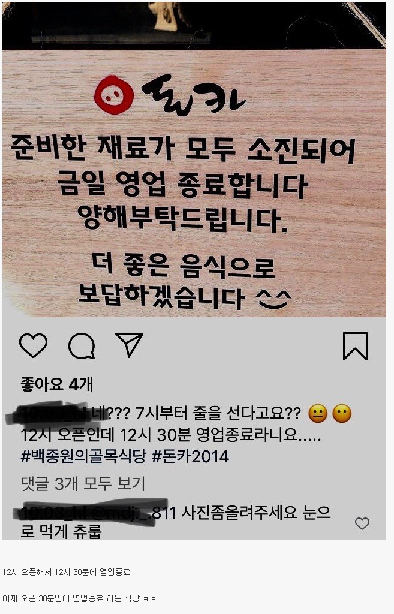Screen dimensions: 394x614
Task: Click the blacked-out poster username in caption
Action: tap(50, 414)
